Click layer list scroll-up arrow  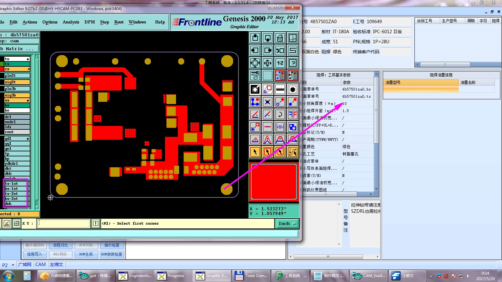[37, 57]
